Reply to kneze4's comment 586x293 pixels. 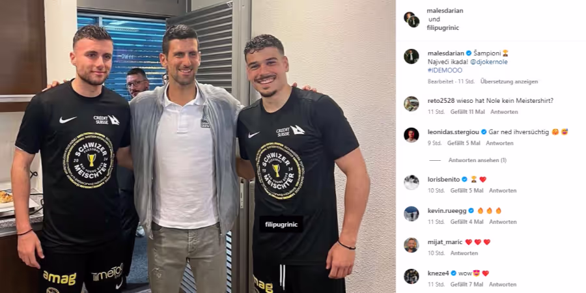[x=503, y=285]
